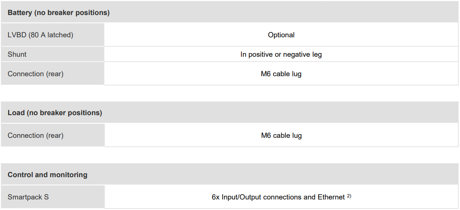
Task: Click 'M6 cable lug' value in the Load table
Action: coord(281,135)
